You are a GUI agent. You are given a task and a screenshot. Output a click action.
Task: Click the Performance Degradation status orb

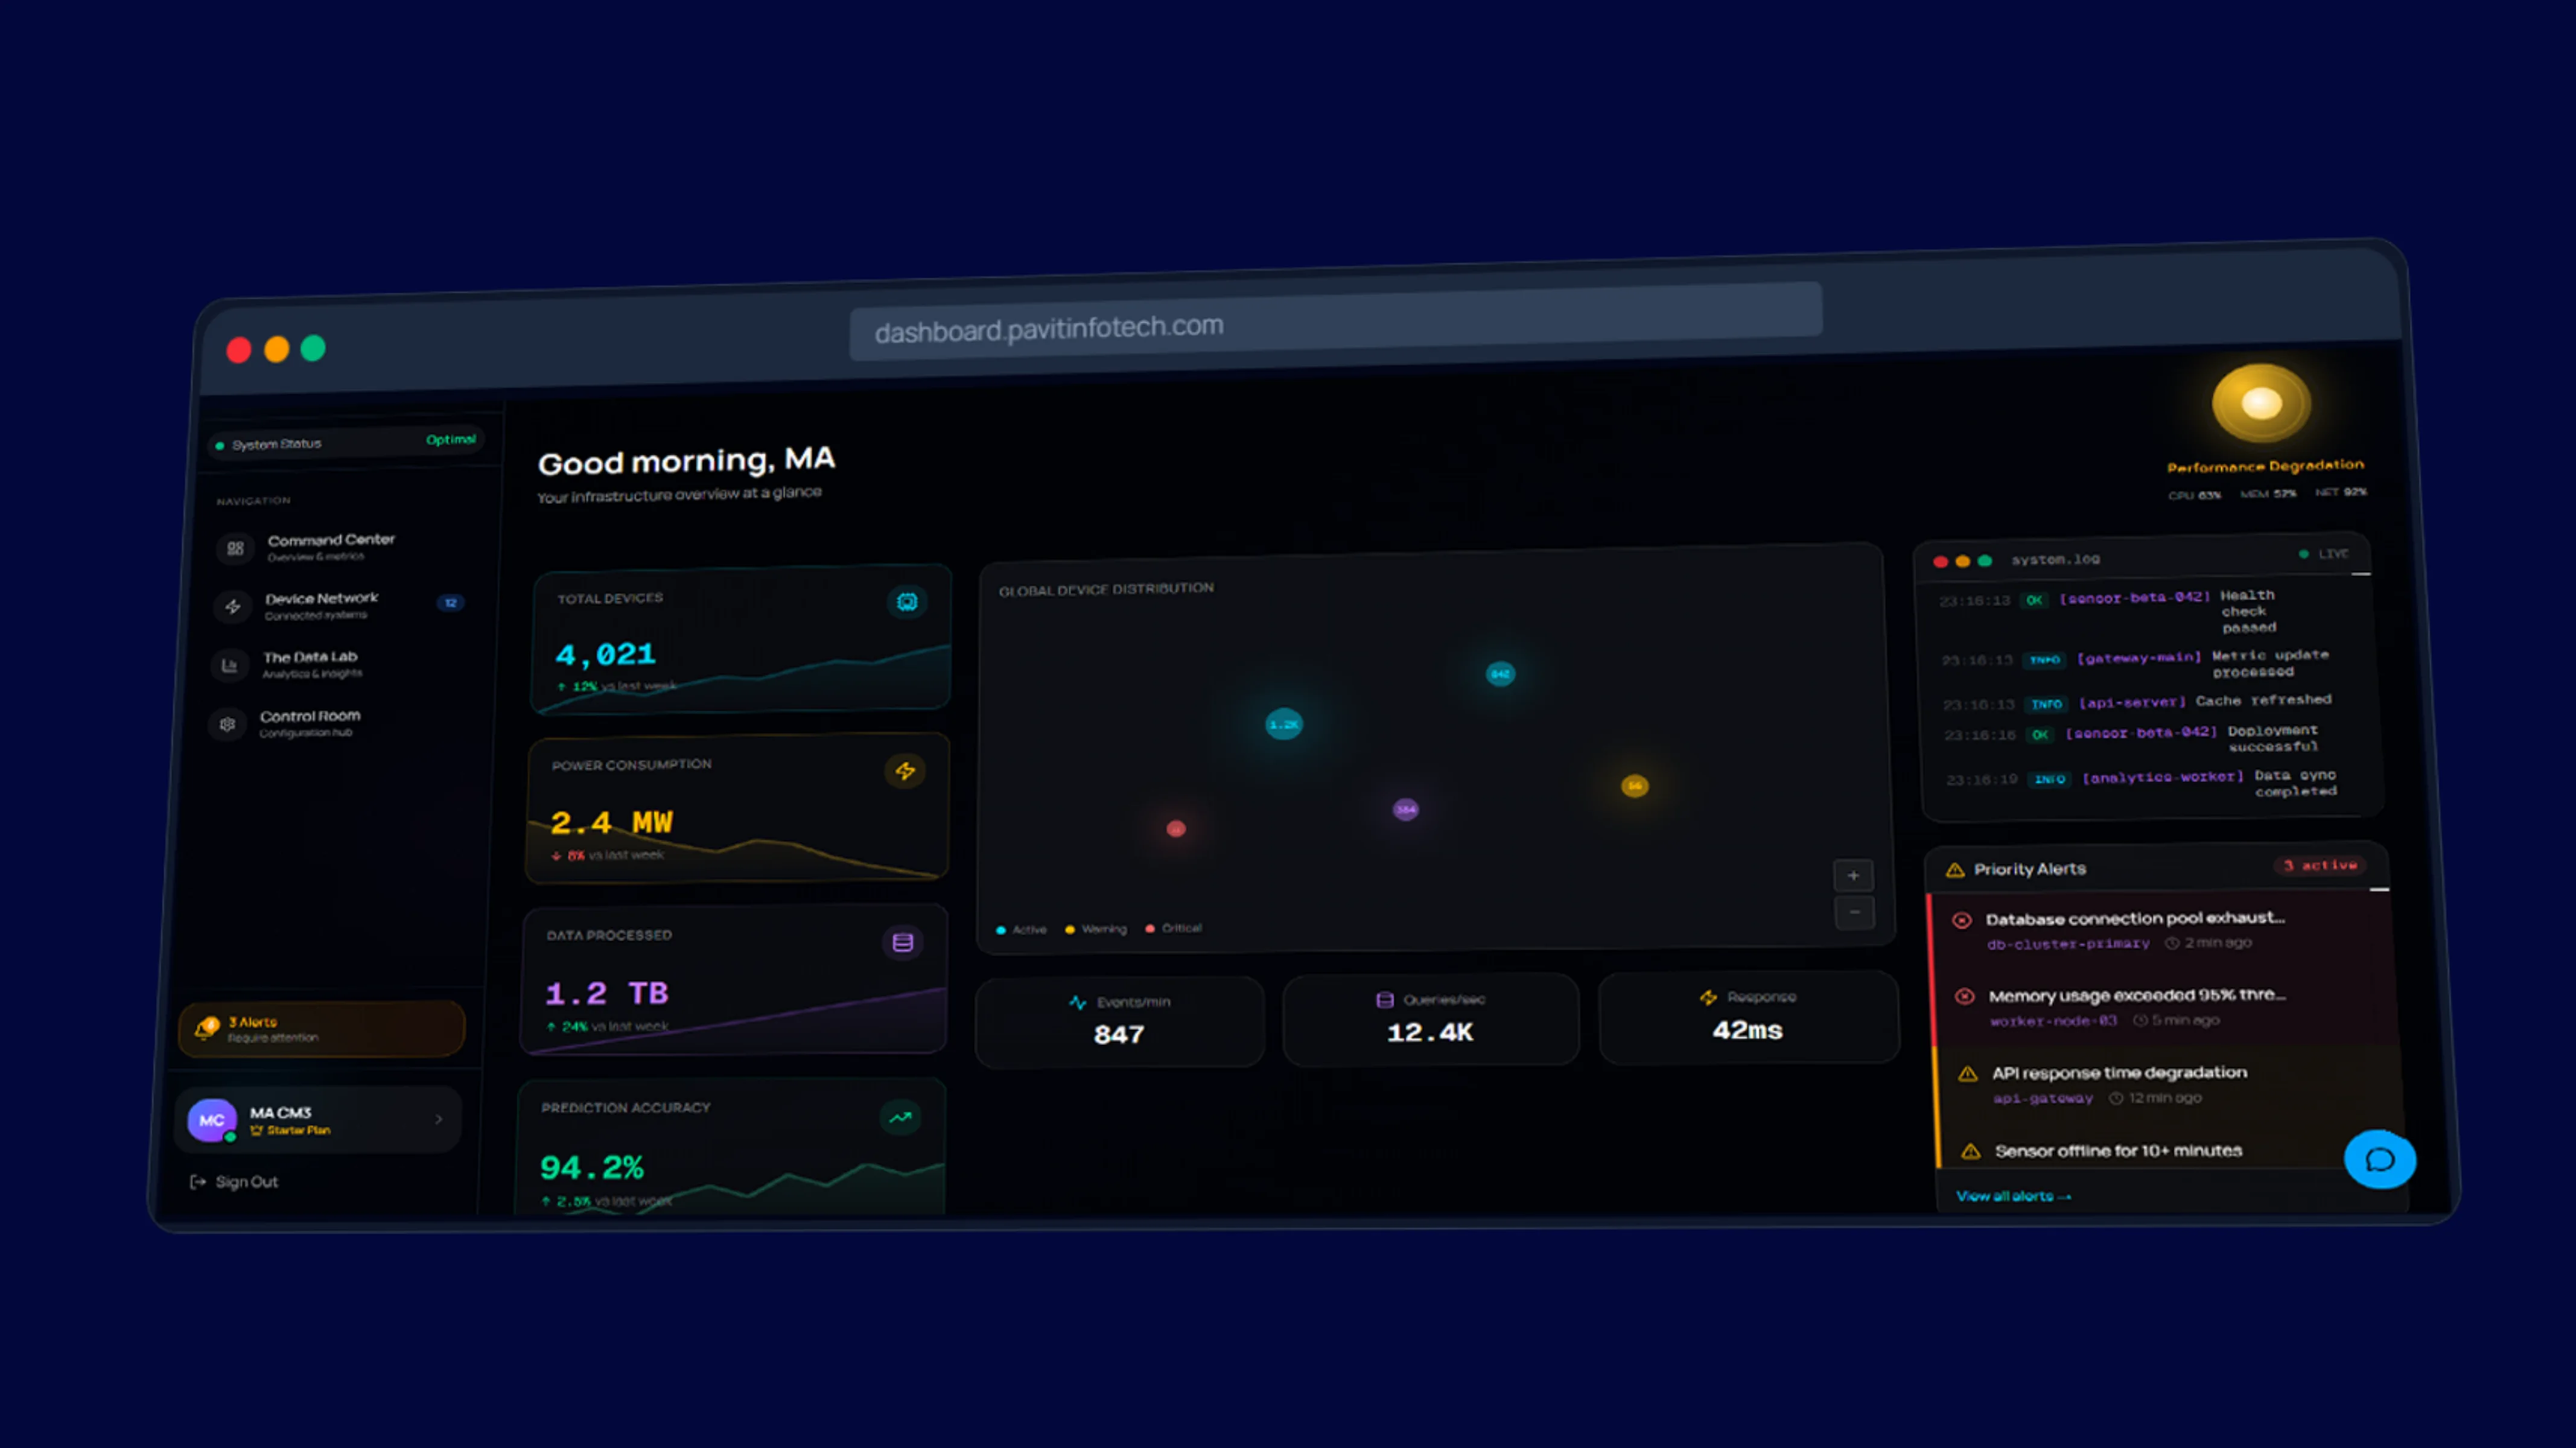(x=2261, y=403)
